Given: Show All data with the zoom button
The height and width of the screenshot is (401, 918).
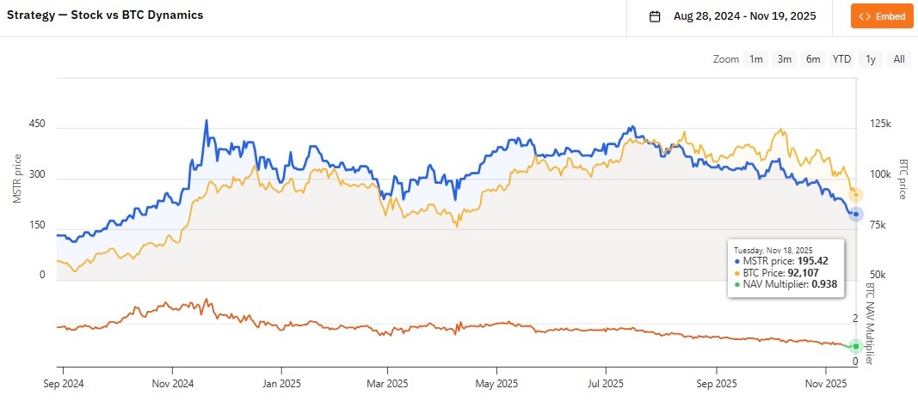Looking at the screenshot, I should click(x=899, y=59).
